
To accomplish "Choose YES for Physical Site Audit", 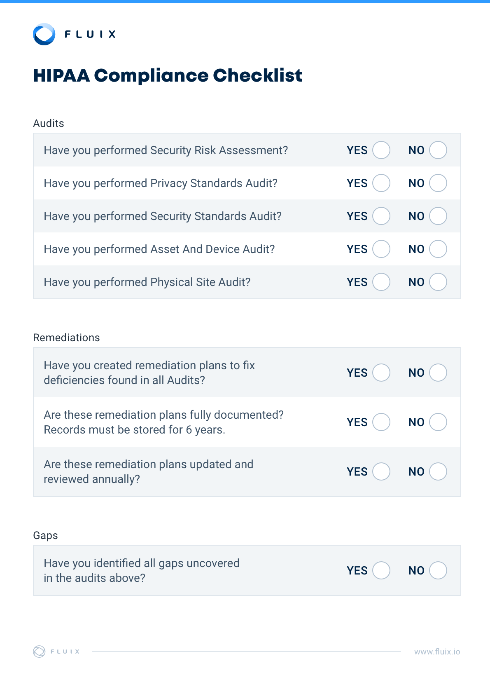I will pyautogui.click(x=381, y=282).
